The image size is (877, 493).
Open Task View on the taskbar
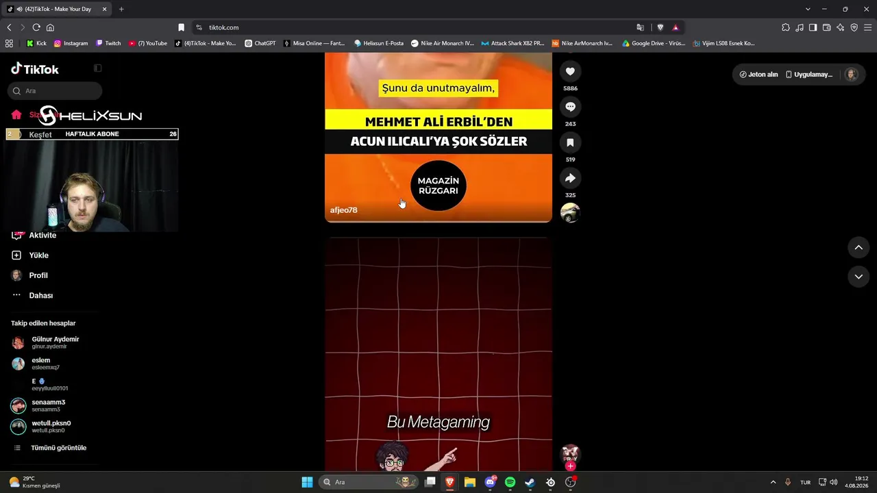[x=430, y=482]
